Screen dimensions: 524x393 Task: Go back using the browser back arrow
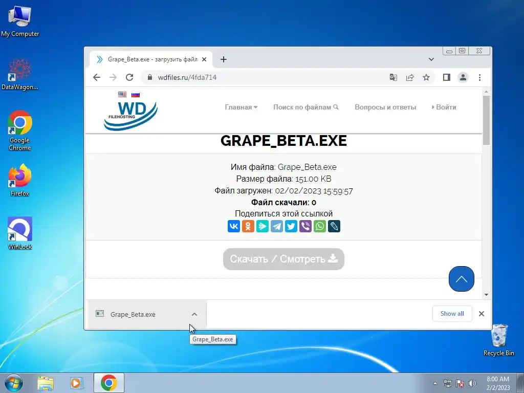pyautogui.click(x=97, y=77)
